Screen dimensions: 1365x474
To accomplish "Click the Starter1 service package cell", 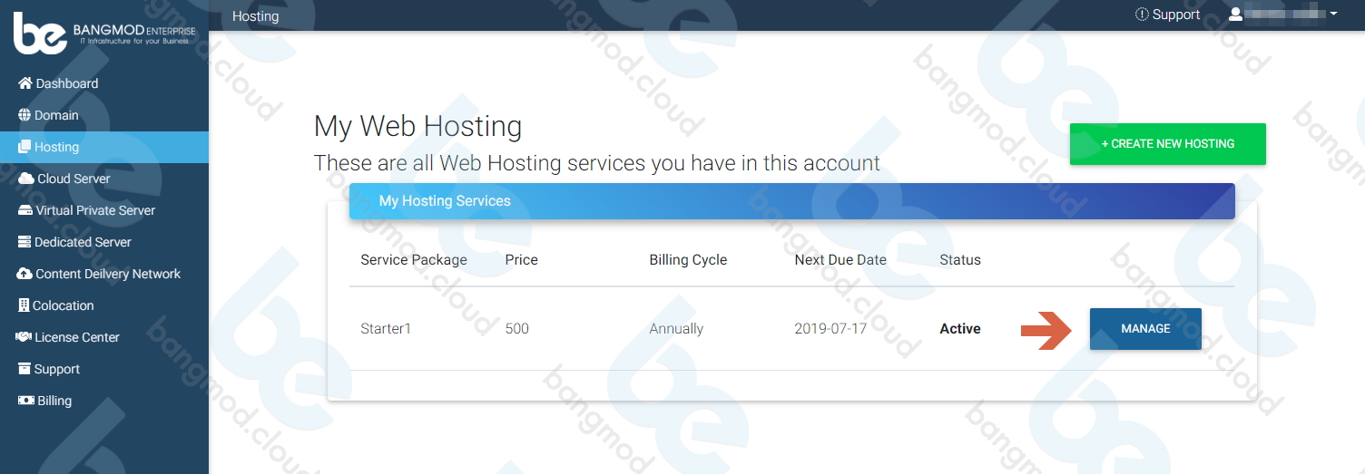I will [x=386, y=329].
